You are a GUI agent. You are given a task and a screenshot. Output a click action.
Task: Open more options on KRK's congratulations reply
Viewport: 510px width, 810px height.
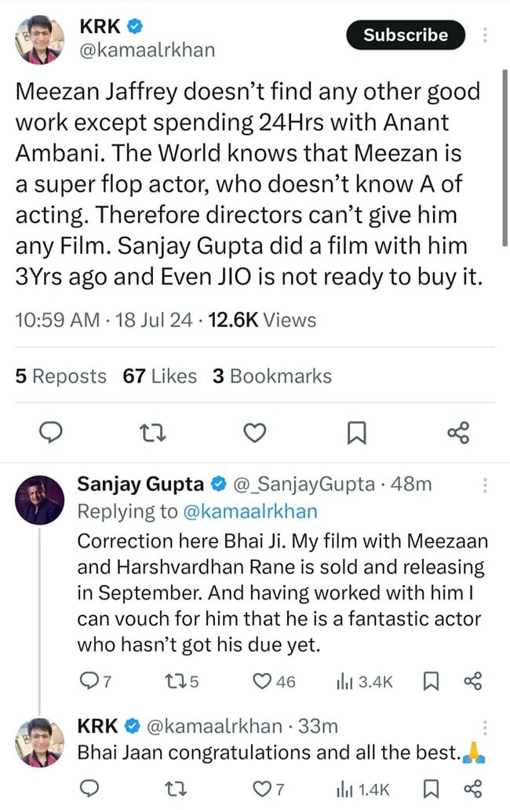(486, 728)
